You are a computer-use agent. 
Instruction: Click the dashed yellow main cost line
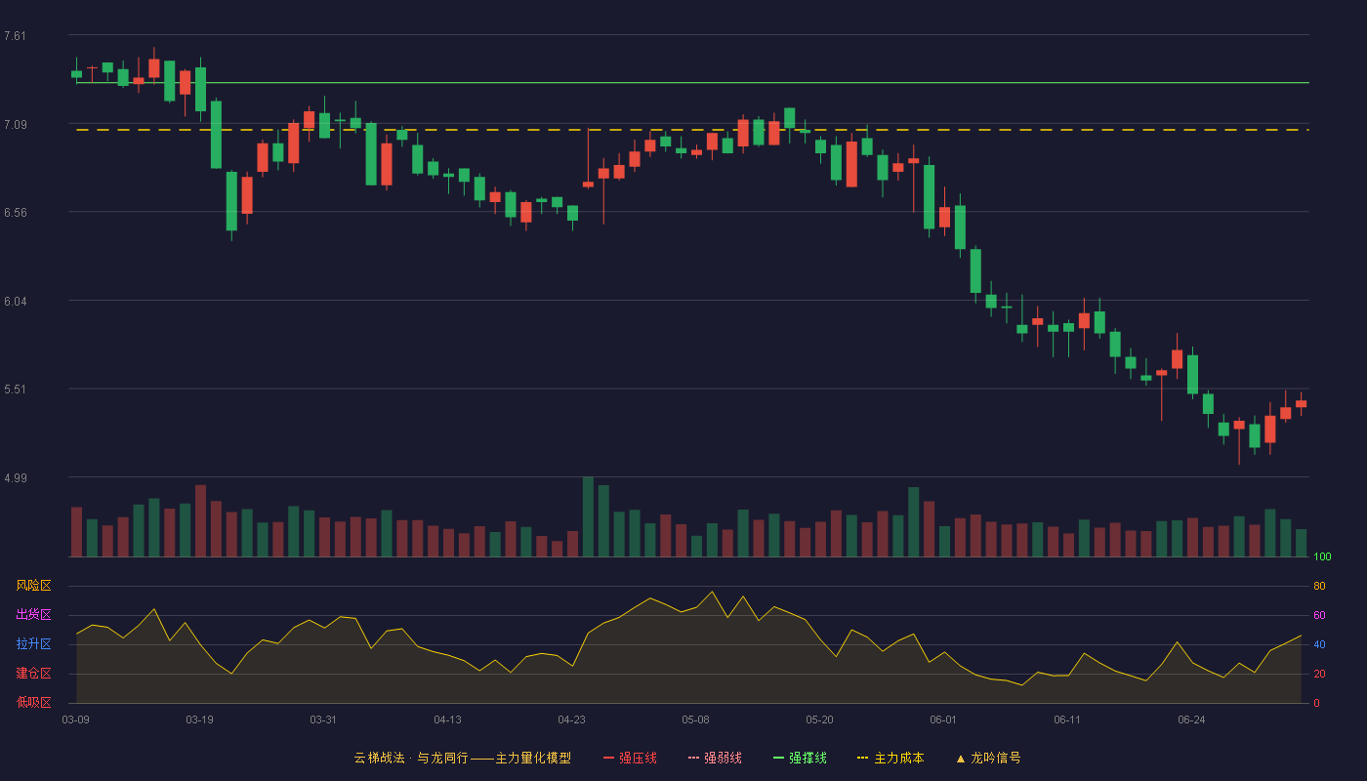pos(692,130)
